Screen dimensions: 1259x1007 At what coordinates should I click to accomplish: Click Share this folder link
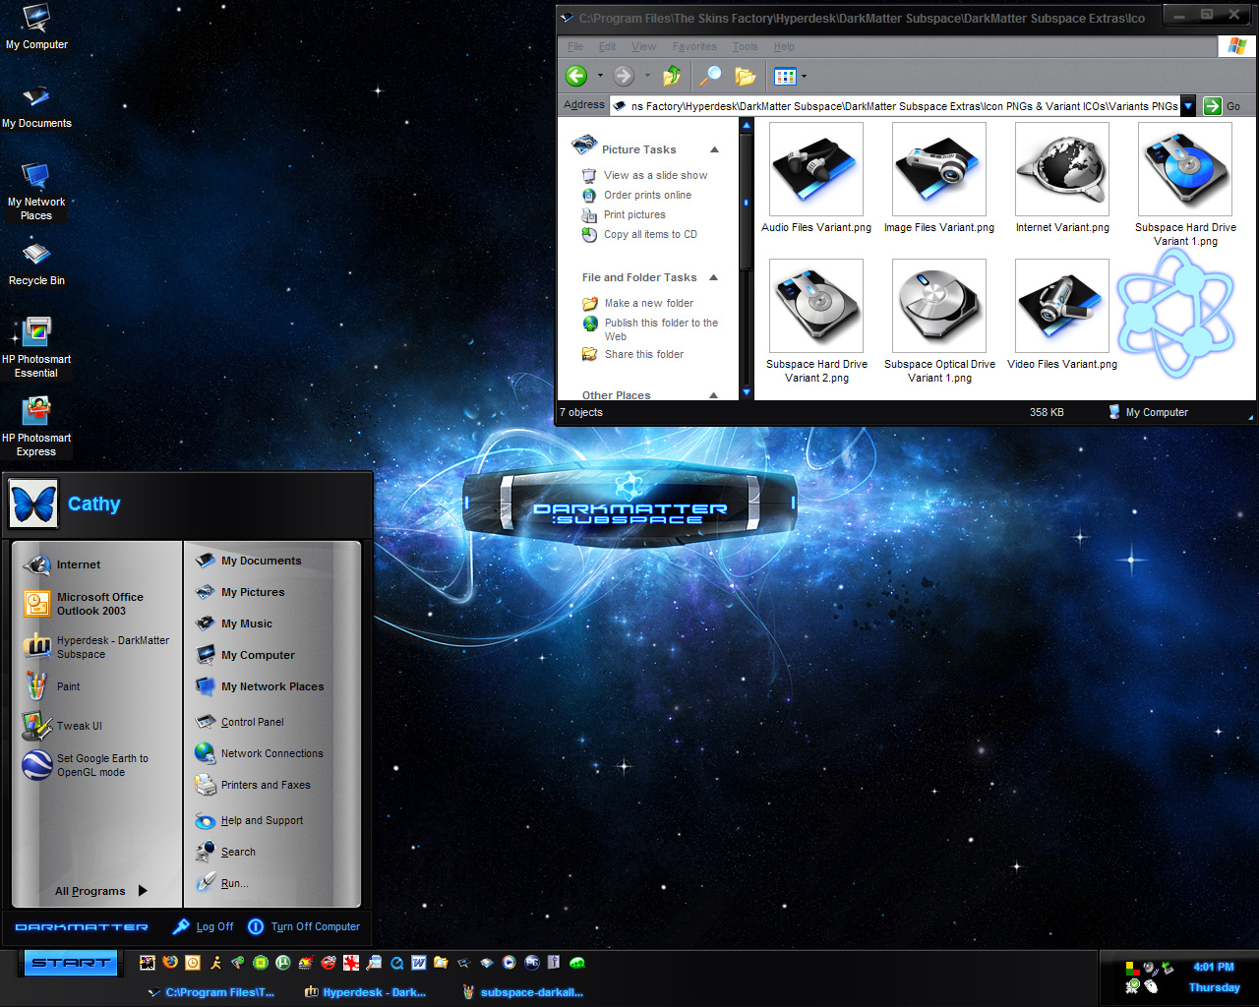click(643, 354)
